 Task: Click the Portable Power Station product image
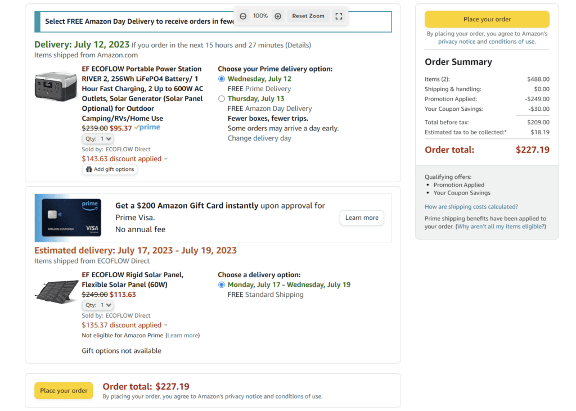[56, 87]
